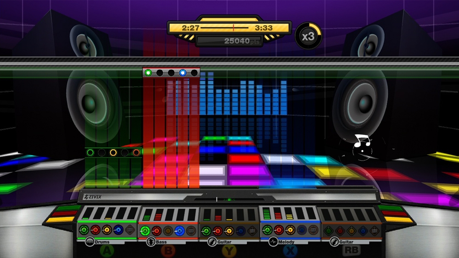Click the ZIVIX logo on the console

(93, 197)
